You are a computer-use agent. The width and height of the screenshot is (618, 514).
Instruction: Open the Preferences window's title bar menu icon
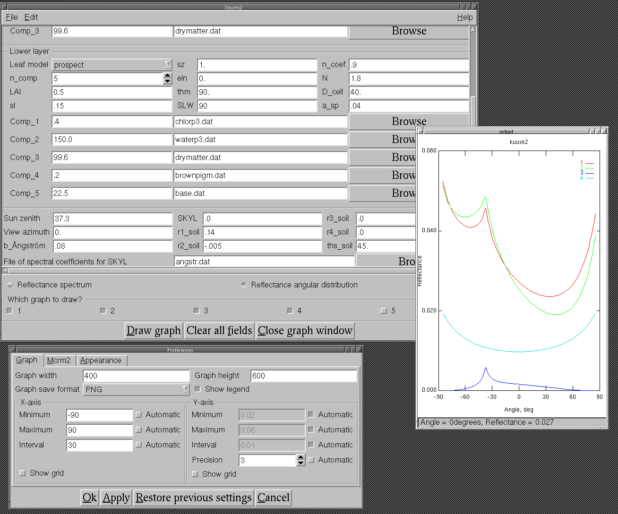click(14, 350)
